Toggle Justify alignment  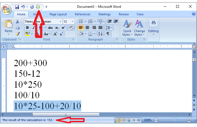pos(100,28)
